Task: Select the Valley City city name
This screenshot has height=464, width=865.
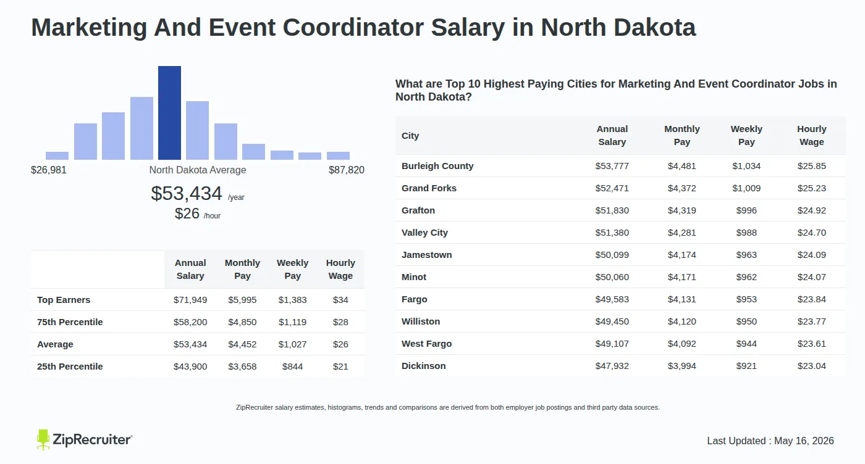Action: point(424,233)
